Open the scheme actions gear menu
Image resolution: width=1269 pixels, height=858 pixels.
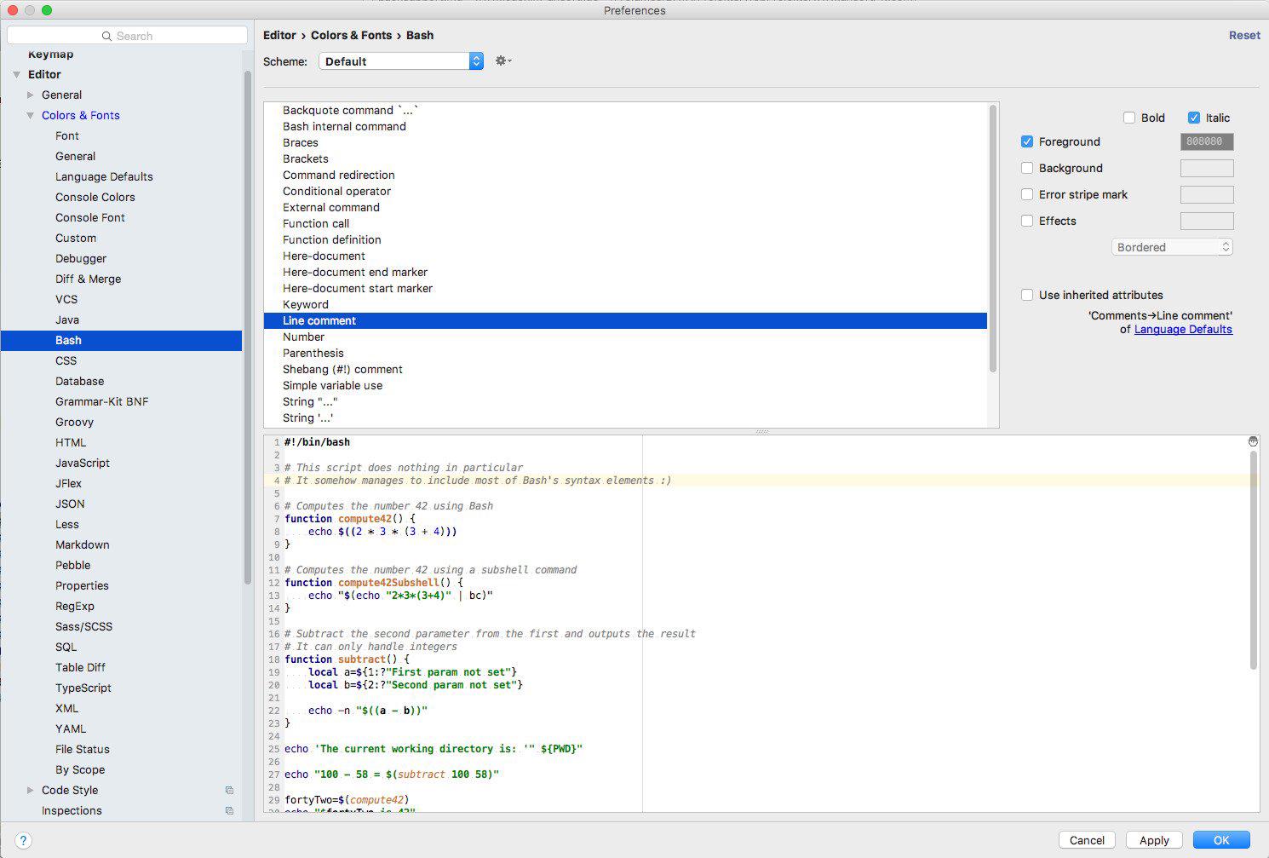pyautogui.click(x=502, y=61)
